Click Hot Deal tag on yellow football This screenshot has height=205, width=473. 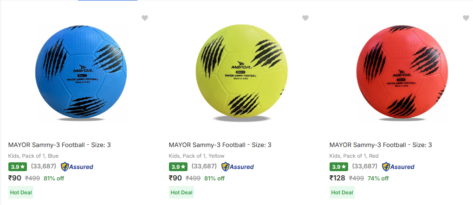[x=181, y=192]
